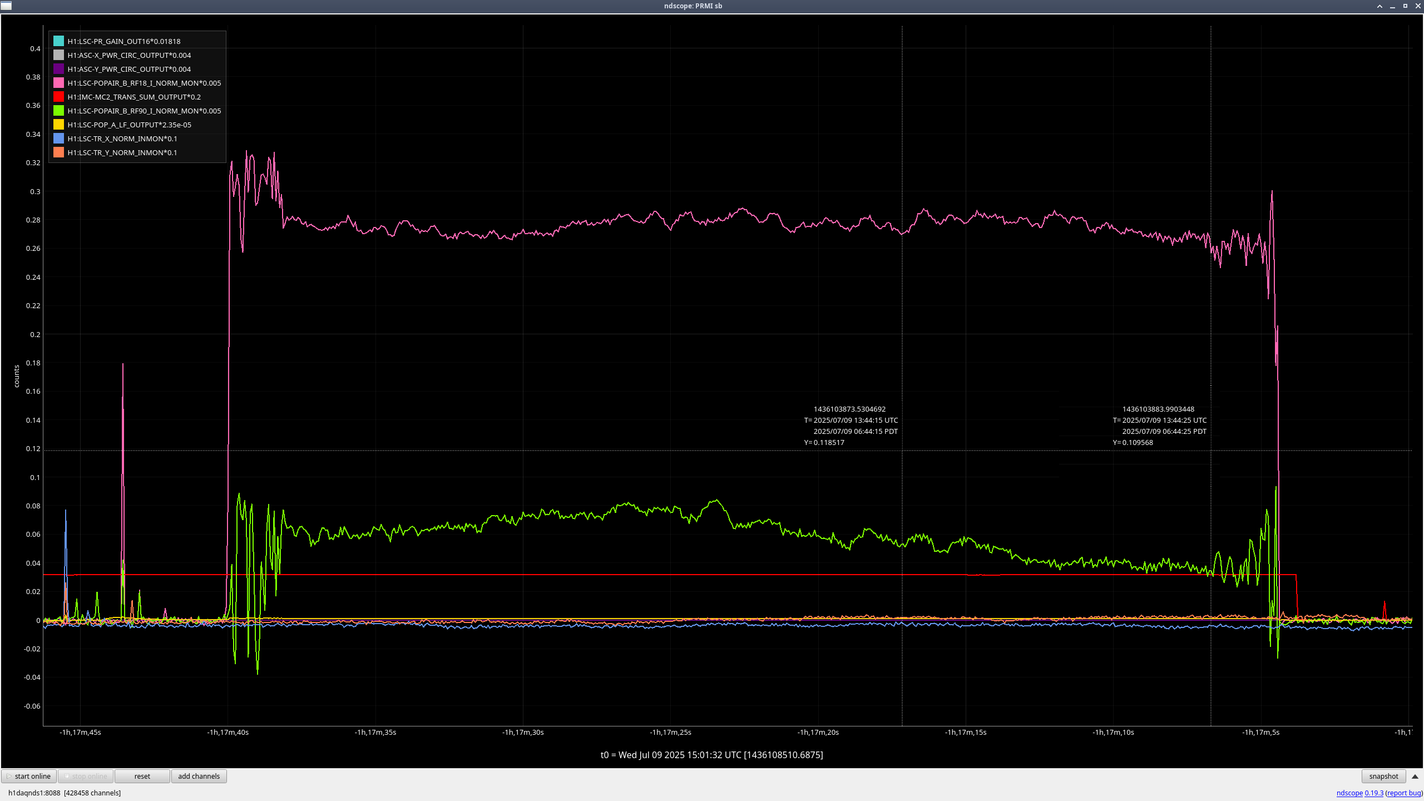Click the -1h,17m,25s X-axis tick label
The height and width of the screenshot is (801, 1424).
tap(670, 732)
